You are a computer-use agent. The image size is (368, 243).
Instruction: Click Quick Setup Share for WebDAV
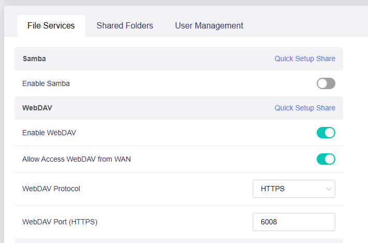point(305,108)
